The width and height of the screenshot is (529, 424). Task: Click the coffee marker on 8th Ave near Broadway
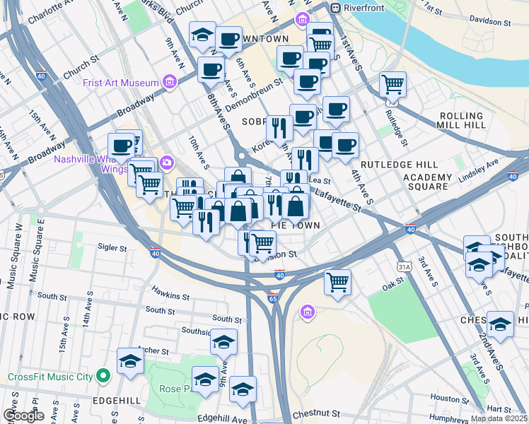(x=211, y=71)
